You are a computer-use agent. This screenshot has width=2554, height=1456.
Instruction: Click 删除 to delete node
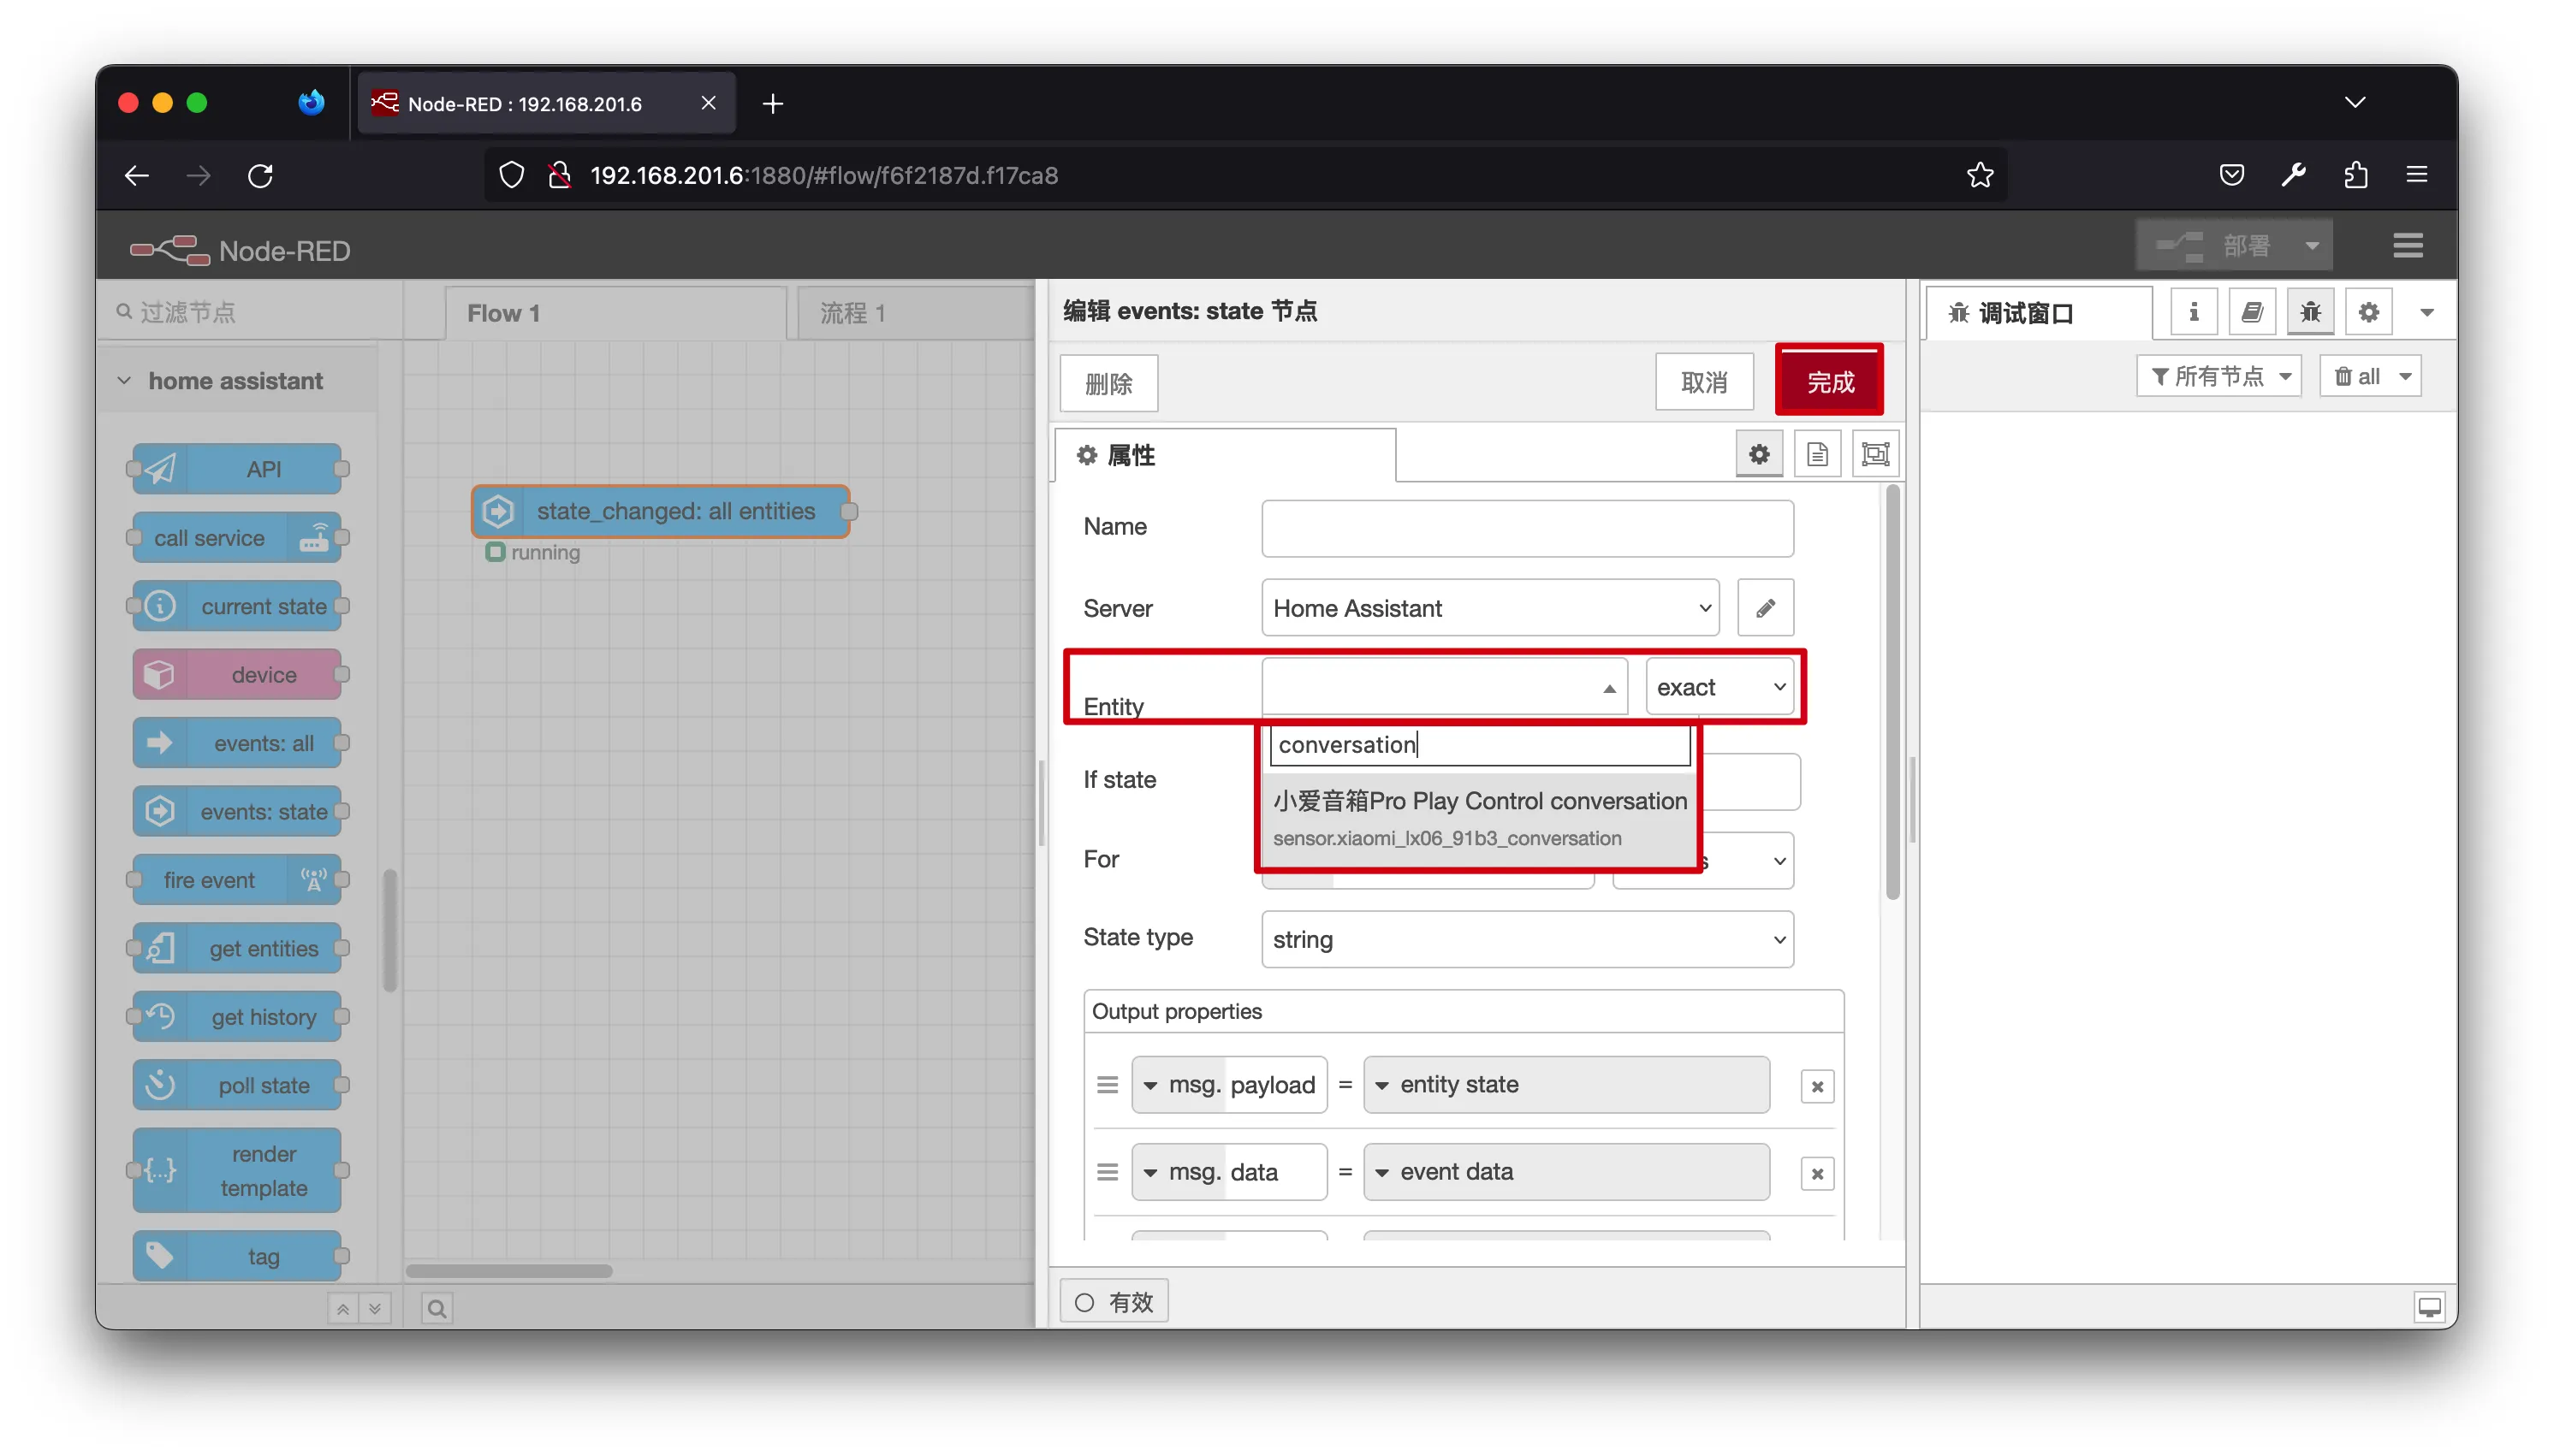(x=1108, y=383)
